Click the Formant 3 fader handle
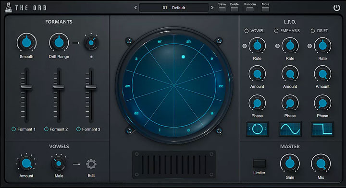The width and height of the screenshot is (346, 188). pyautogui.click(x=91, y=87)
